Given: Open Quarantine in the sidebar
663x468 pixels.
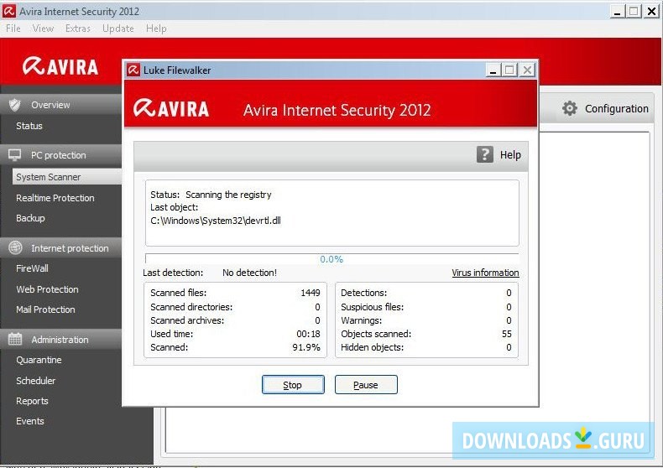Looking at the screenshot, I should 39,360.
